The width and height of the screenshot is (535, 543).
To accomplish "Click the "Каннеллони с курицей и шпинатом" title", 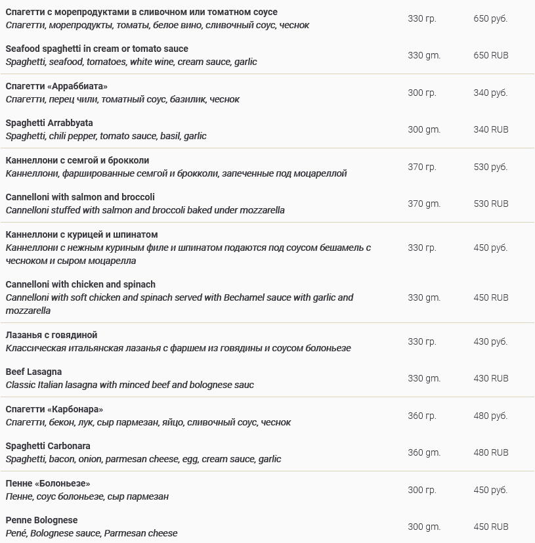I will (81, 234).
